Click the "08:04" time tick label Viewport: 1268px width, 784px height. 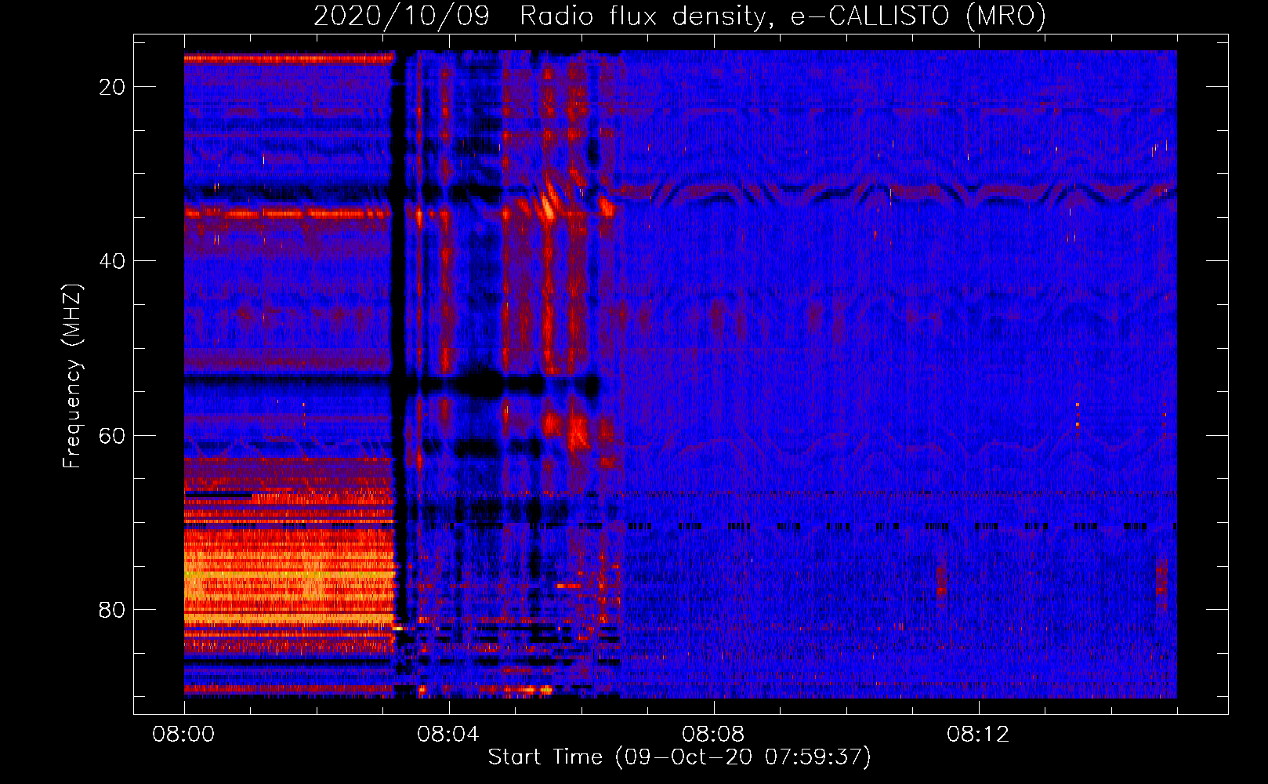click(448, 735)
